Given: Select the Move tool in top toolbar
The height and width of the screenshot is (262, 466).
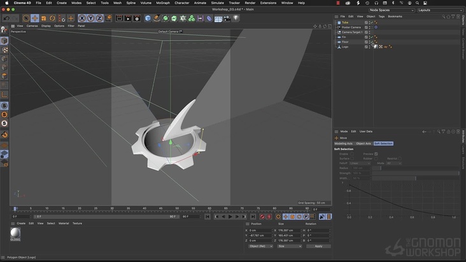Looking at the screenshot, I should [x=35, y=18].
